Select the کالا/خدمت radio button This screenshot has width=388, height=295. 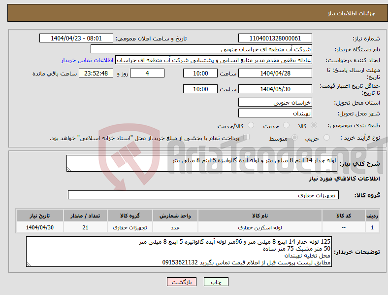point(251,125)
